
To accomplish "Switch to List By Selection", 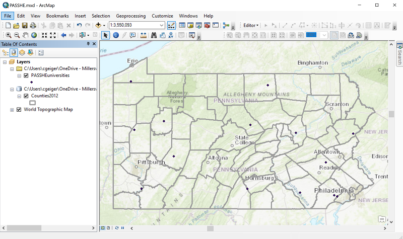I will [30, 53].
